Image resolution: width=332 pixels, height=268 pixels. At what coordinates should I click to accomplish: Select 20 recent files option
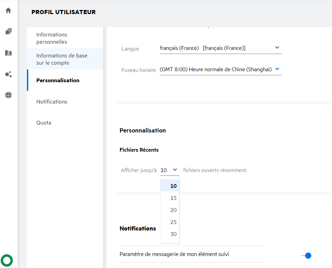[x=173, y=210]
